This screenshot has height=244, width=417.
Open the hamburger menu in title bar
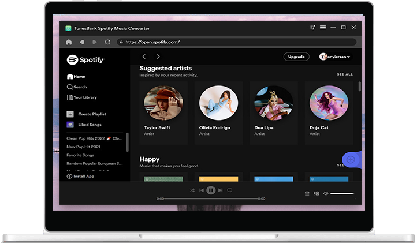[x=323, y=27]
